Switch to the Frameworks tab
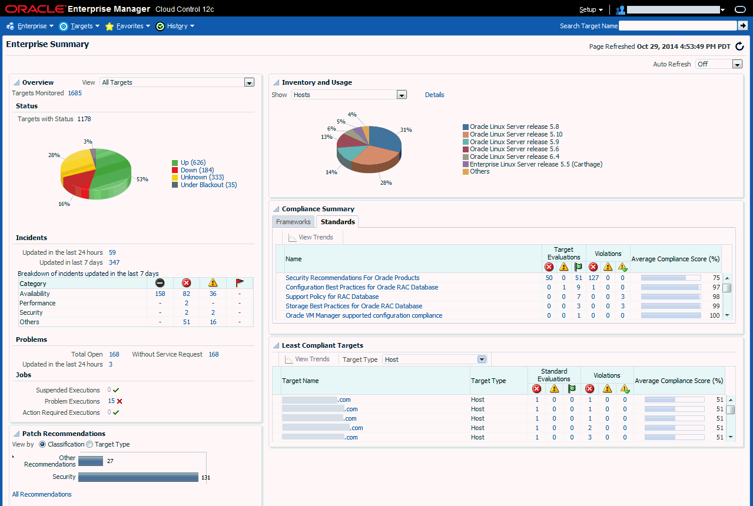The height and width of the screenshot is (506, 753). click(x=293, y=222)
